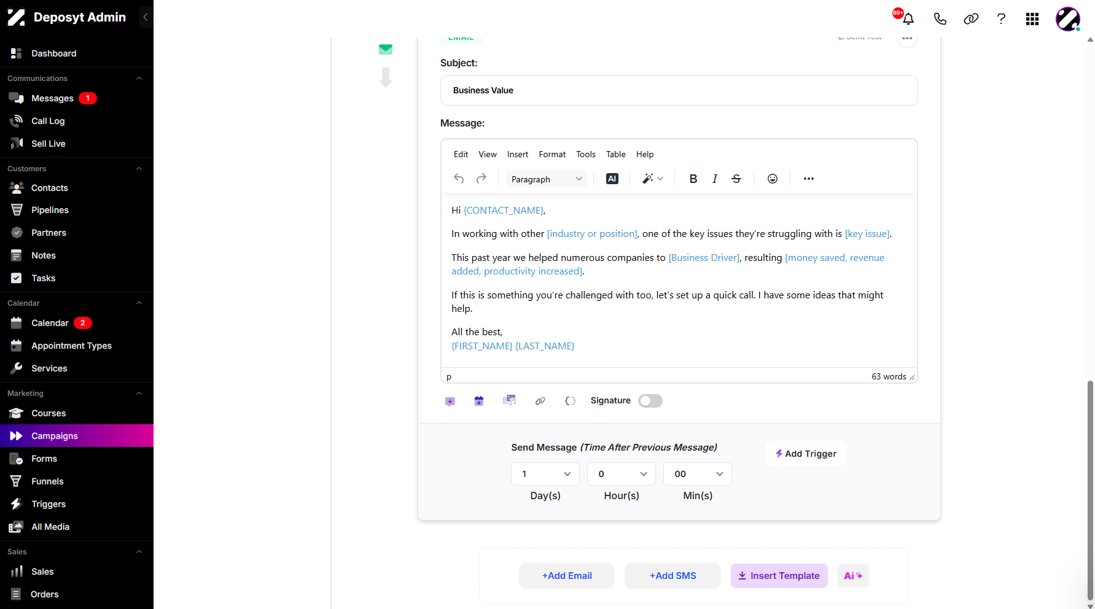
Task: Open the Edit menu in editor
Action: [x=461, y=154]
